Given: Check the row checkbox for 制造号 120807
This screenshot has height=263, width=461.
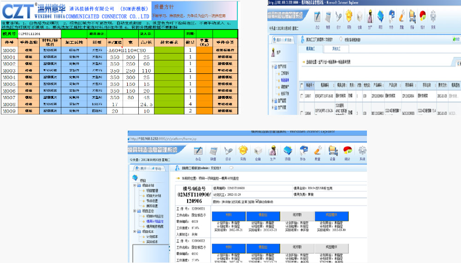Looking at the screenshot, I should click(x=302, y=96).
